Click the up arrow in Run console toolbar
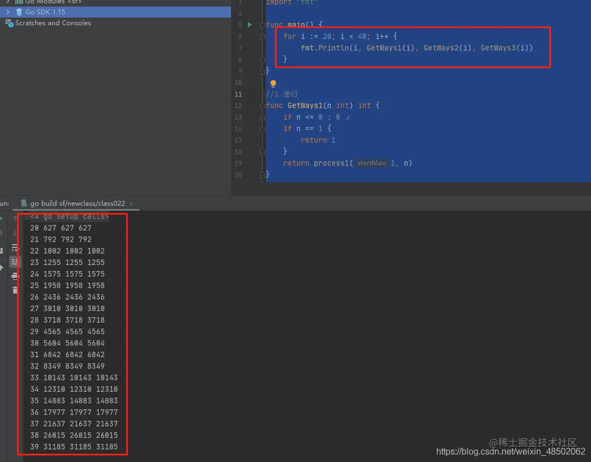 15,218
